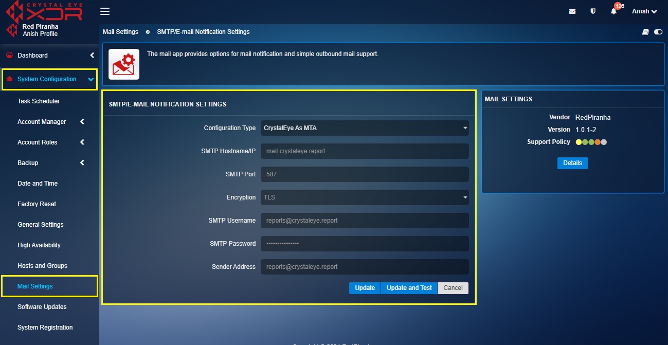Click the shield icon in top bar
668x345 pixels.
click(x=593, y=11)
